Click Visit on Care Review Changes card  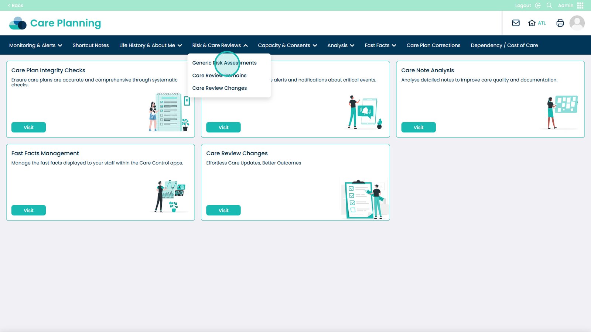pos(223,210)
